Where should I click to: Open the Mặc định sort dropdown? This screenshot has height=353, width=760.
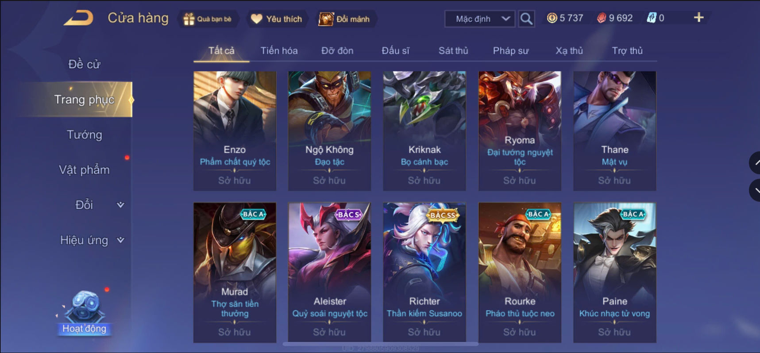(480, 19)
